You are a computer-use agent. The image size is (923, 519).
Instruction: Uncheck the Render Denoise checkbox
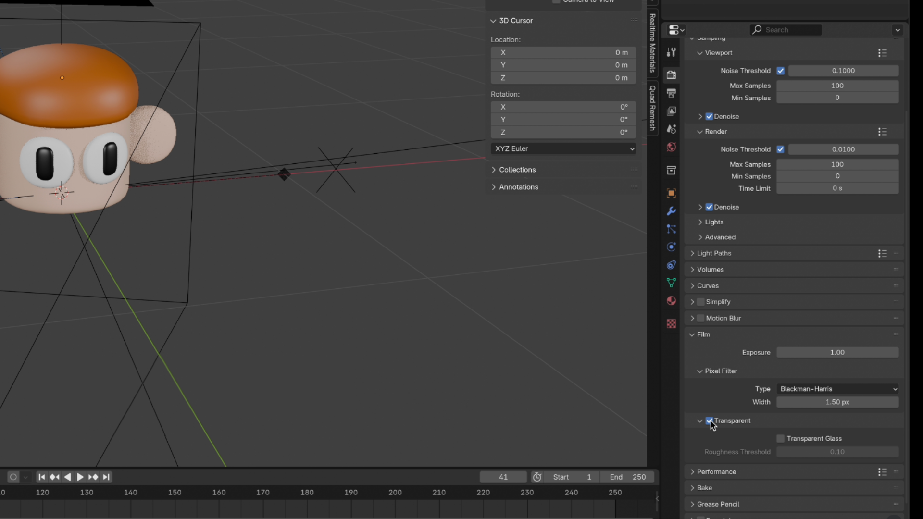(709, 207)
